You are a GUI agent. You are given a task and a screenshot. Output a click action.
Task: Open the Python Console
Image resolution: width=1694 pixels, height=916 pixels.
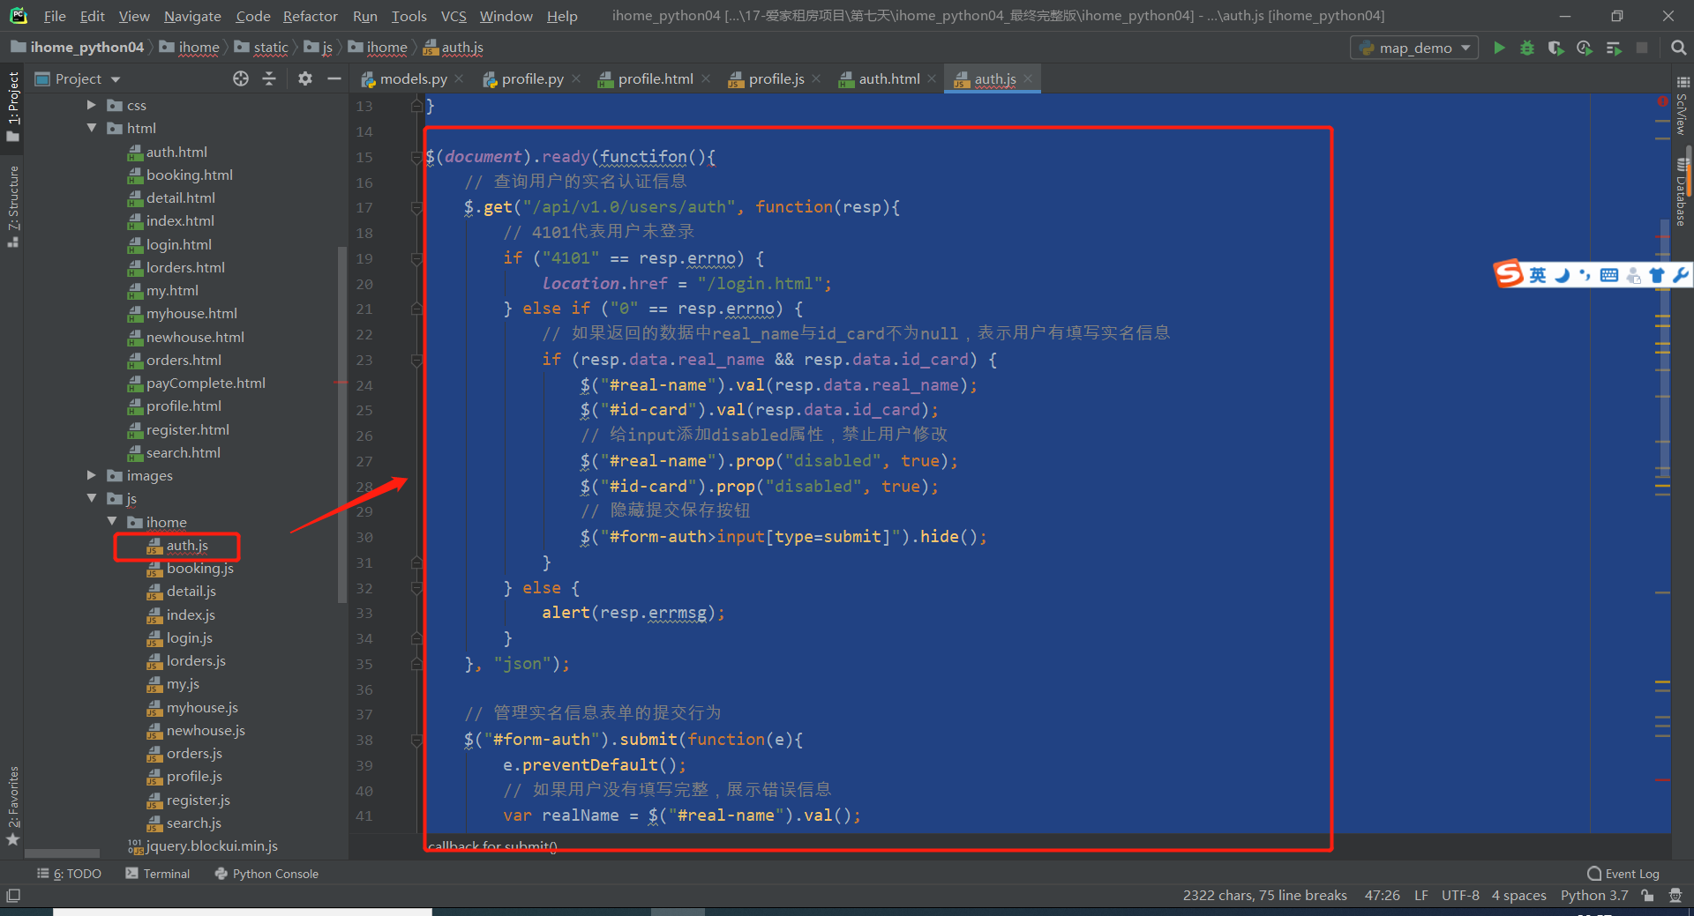pyautogui.click(x=266, y=874)
